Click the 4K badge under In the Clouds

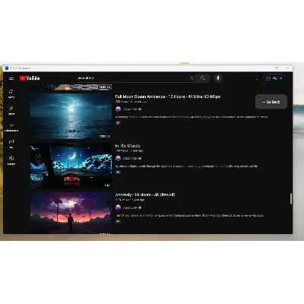(x=118, y=173)
